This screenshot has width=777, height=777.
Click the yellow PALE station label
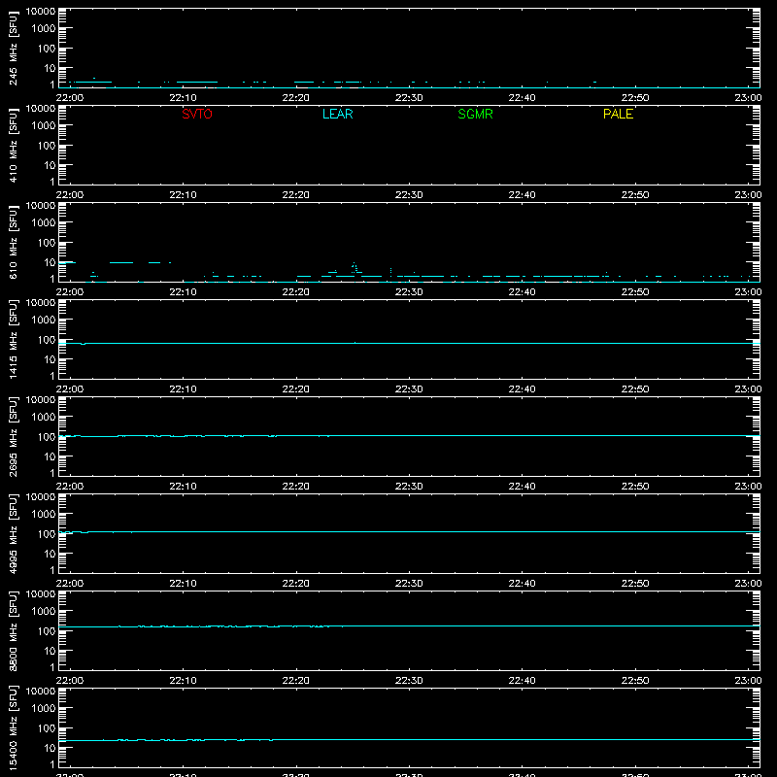coord(618,114)
